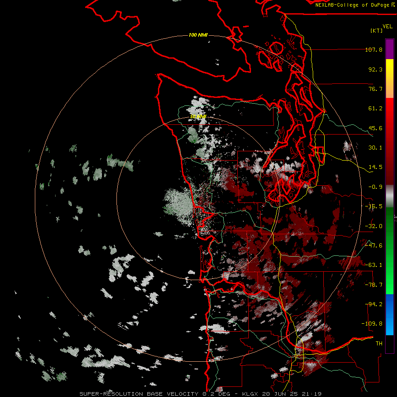397x397 pixels.
Task: Click the 50 NMI range ring label
Action: (198, 117)
